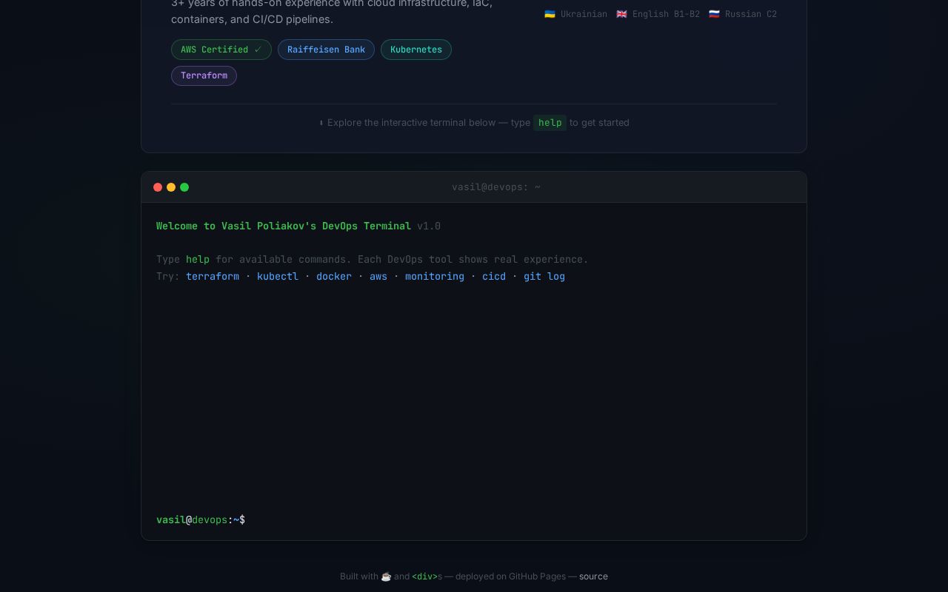Open the source link in footer
This screenshot has height=592, width=948.
(x=593, y=576)
